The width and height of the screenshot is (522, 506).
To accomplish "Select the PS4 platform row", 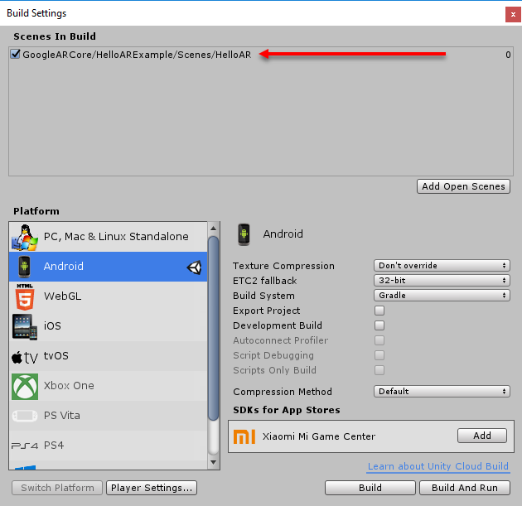I will [109, 446].
